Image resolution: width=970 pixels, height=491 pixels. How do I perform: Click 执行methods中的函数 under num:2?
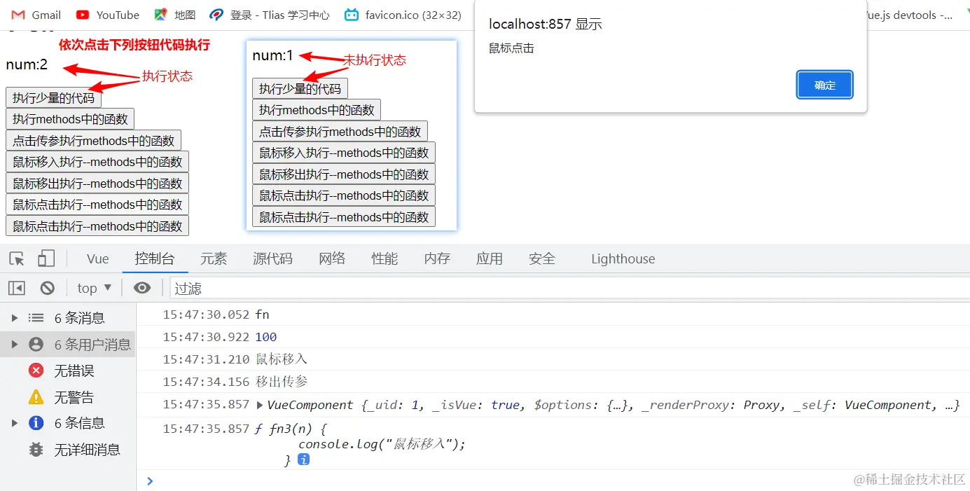click(x=70, y=119)
